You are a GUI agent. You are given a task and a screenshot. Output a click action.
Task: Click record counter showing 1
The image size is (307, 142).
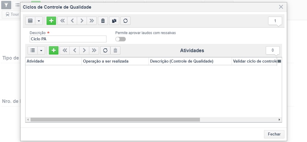(x=275, y=21)
